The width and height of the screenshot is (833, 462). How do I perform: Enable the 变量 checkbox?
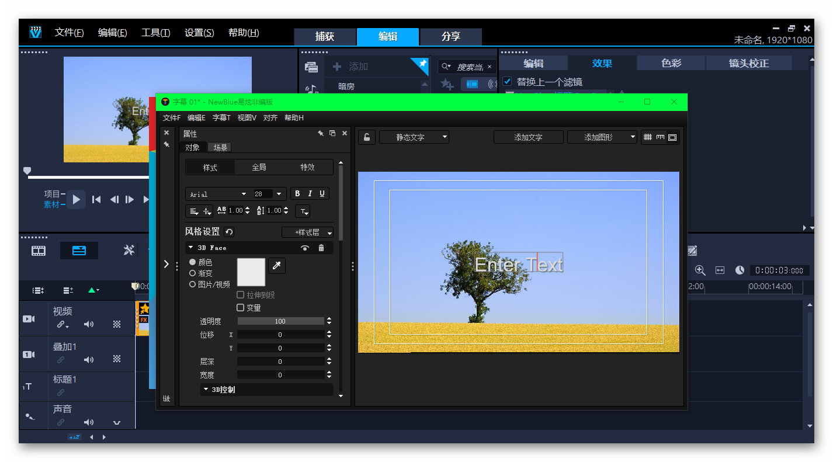240,307
